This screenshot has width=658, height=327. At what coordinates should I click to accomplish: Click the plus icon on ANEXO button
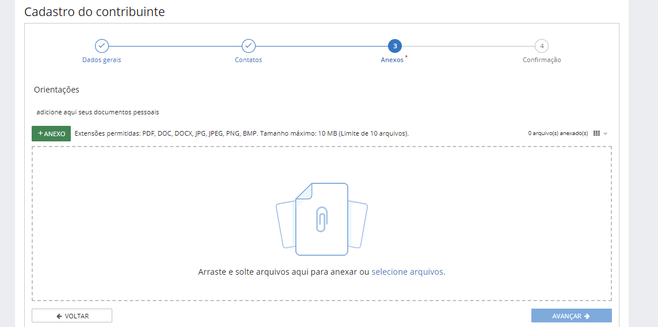coord(40,133)
